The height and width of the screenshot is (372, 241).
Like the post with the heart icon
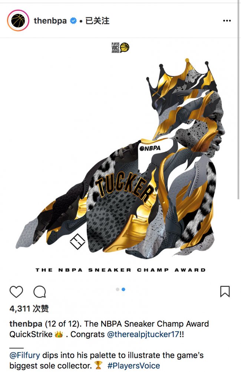[16, 292]
